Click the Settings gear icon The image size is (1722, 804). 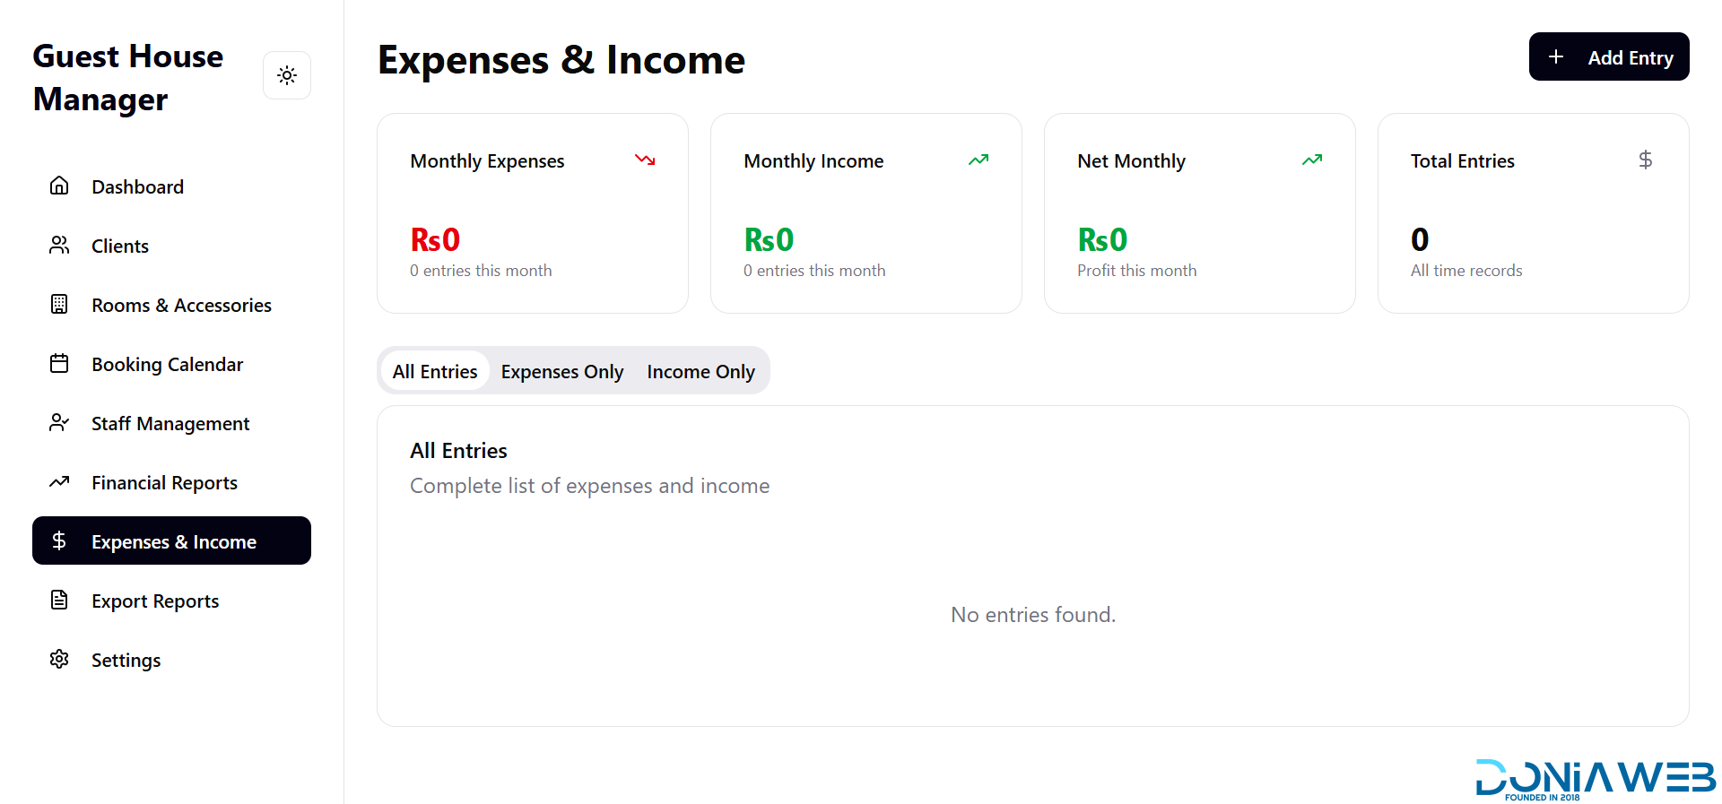59,659
